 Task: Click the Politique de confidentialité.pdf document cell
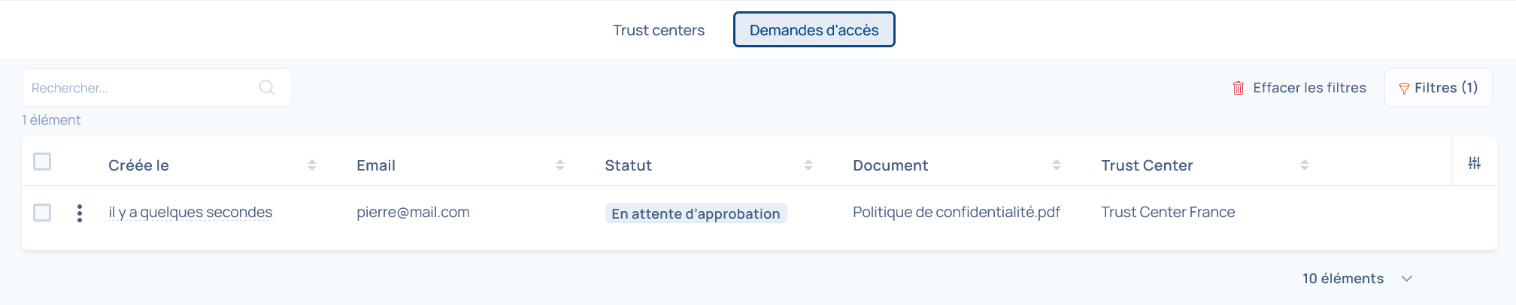pyautogui.click(x=956, y=213)
